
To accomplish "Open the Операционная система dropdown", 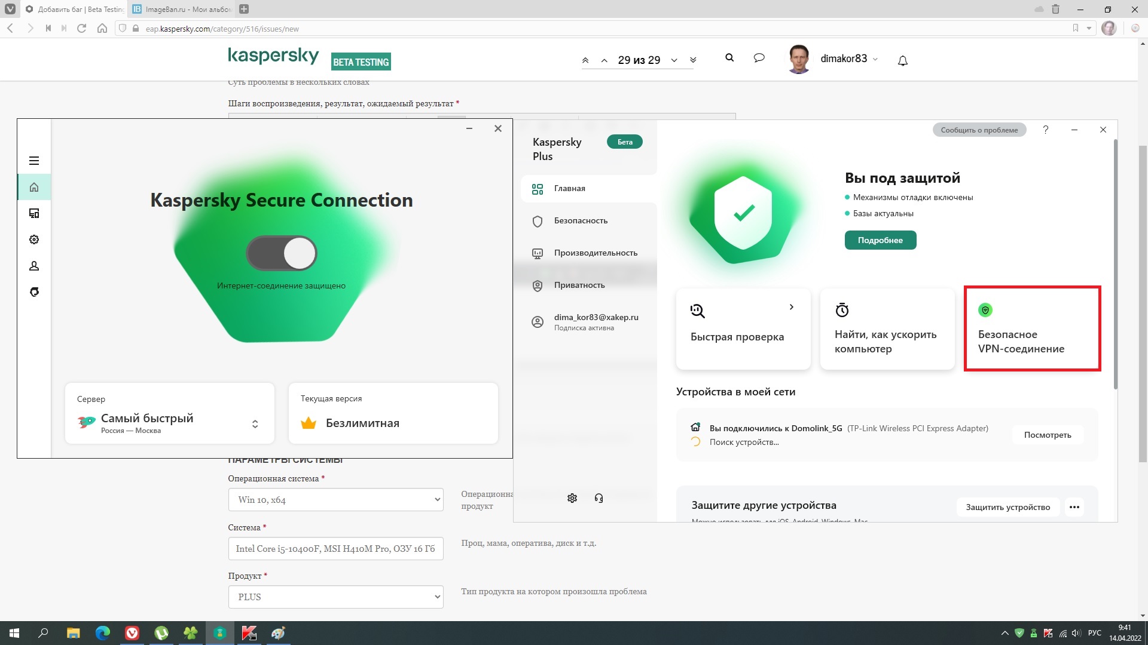I will (x=335, y=500).
